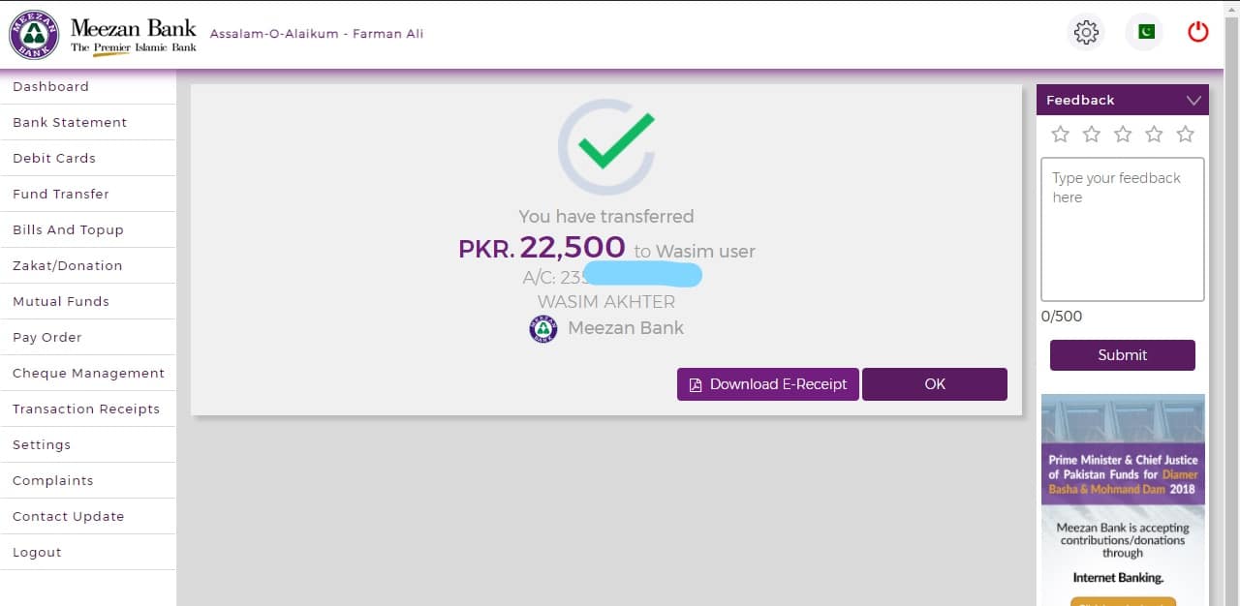This screenshot has width=1240, height=606.
Task: Submit the feedback form
Action: (x=1123, y=355)
